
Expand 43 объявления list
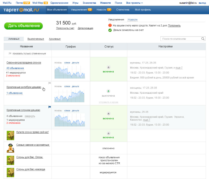(15, 68)
